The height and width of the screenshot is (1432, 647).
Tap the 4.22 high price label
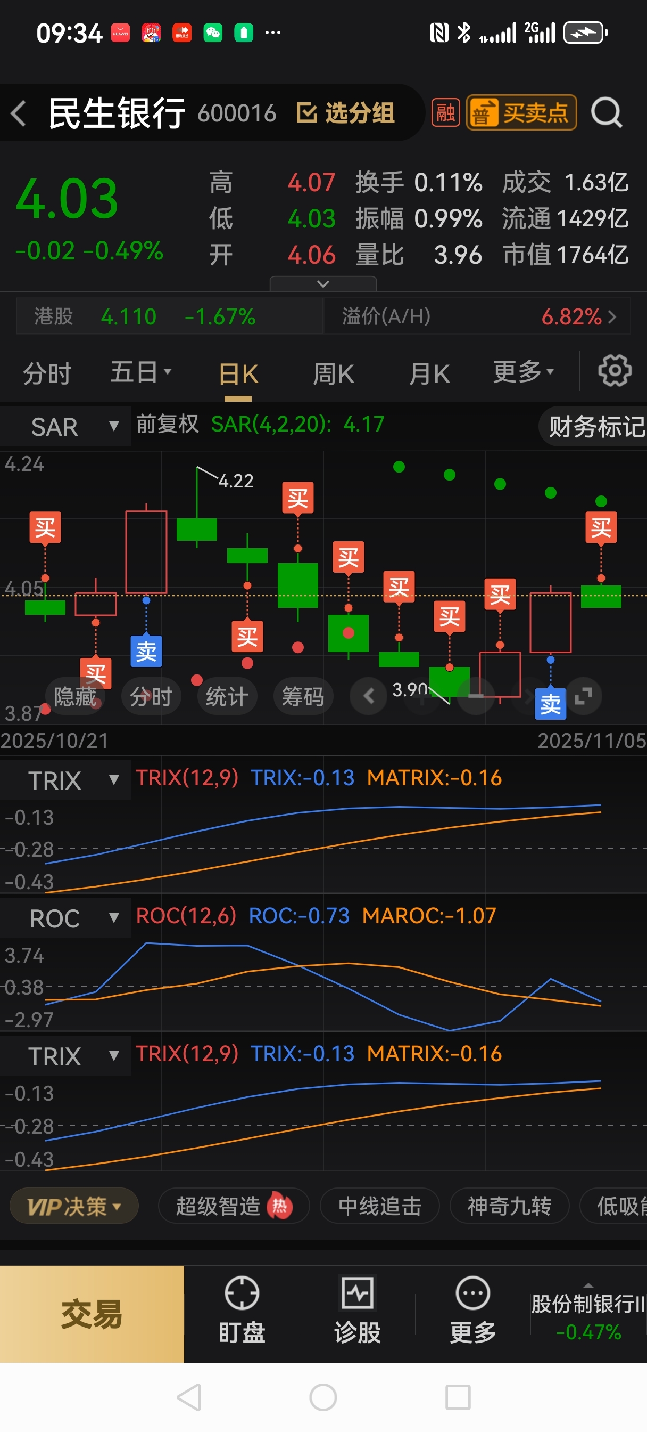236,481
